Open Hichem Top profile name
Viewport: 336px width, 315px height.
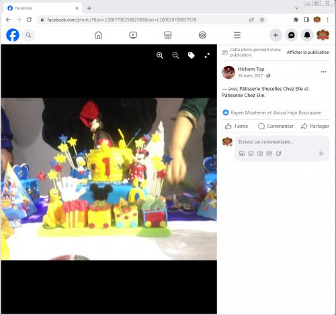(x=251, y=69)
